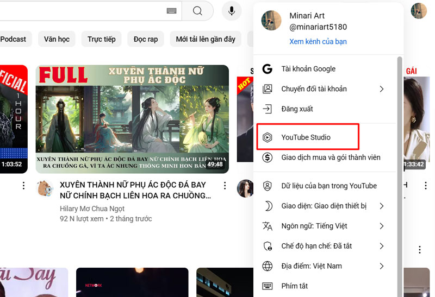Select Giao diện: Giao diện thiết bị
Viewport: 435px width, 297px height.
point(325,206)
